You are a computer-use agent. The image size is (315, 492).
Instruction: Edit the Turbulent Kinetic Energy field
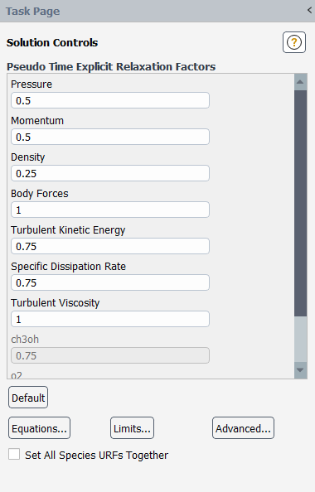click(110, 246)
